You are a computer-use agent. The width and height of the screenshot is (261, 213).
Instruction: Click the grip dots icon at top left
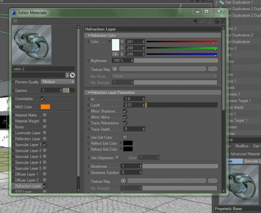tap(15, 21)
